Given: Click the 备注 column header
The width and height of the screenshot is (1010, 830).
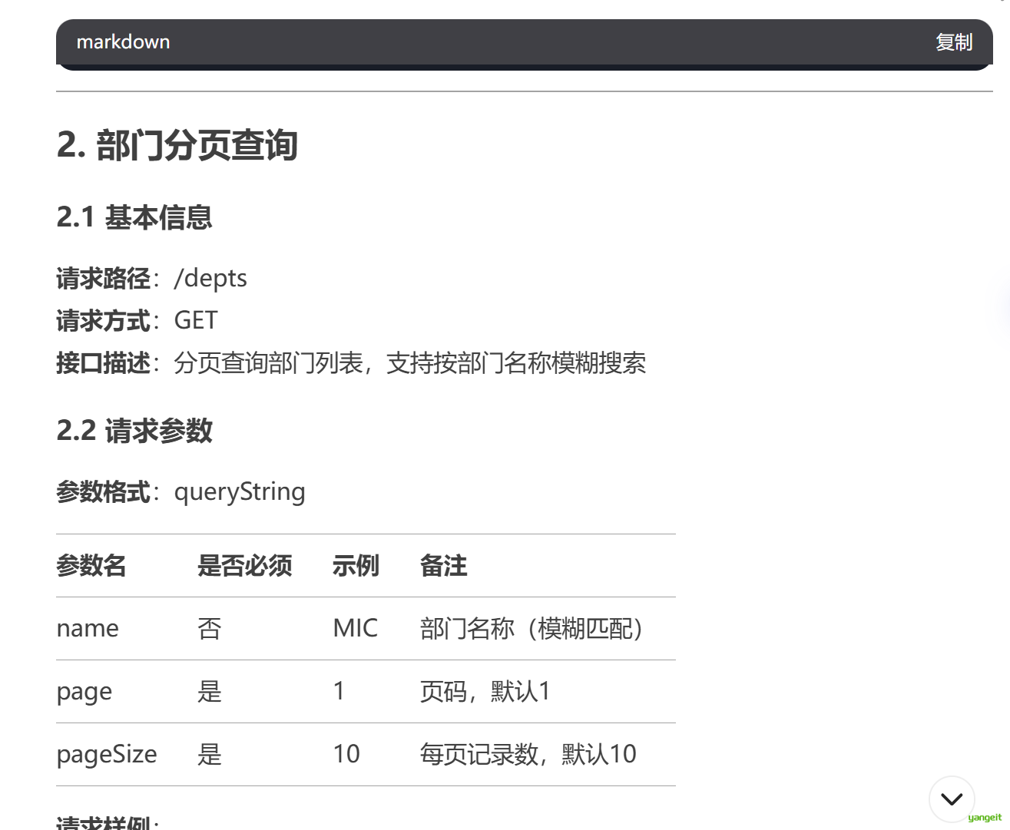Looking at the screenshot, I should pos(443,566).
